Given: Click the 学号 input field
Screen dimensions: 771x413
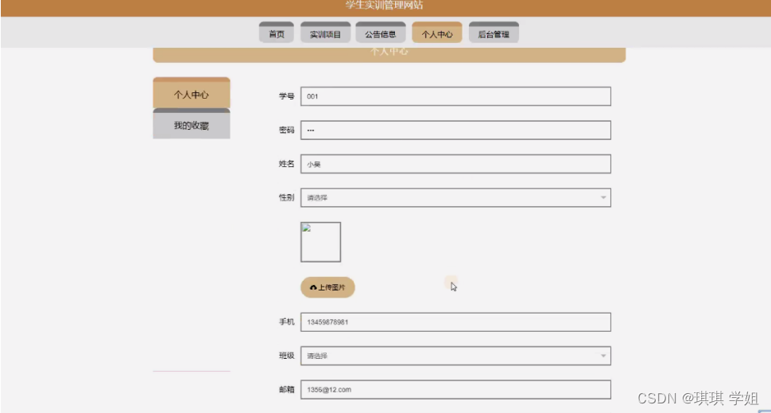Looking at the screenshot, I should click(x=455, y=96).
